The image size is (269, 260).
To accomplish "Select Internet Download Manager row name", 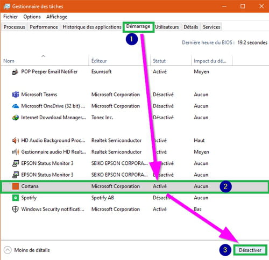I will pyautogui.click(x=53, y=118).
